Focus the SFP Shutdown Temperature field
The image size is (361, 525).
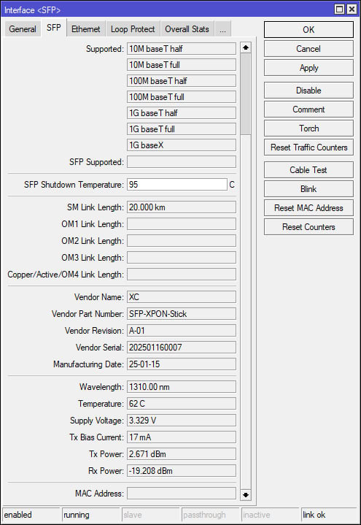pos(177,185)
